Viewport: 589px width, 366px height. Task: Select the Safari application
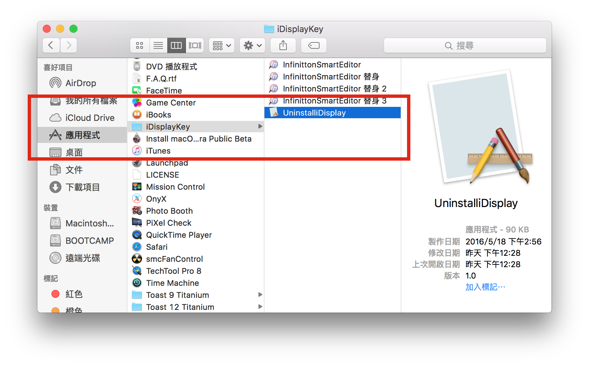157,247
